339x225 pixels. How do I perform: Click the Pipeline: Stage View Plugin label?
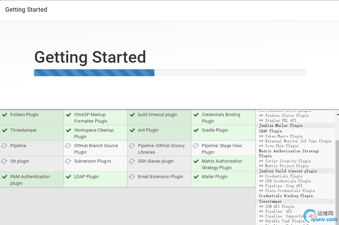coord(222,149)
